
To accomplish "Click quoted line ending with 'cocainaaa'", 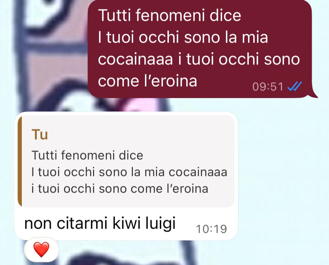I will click(x=129, y=172).
